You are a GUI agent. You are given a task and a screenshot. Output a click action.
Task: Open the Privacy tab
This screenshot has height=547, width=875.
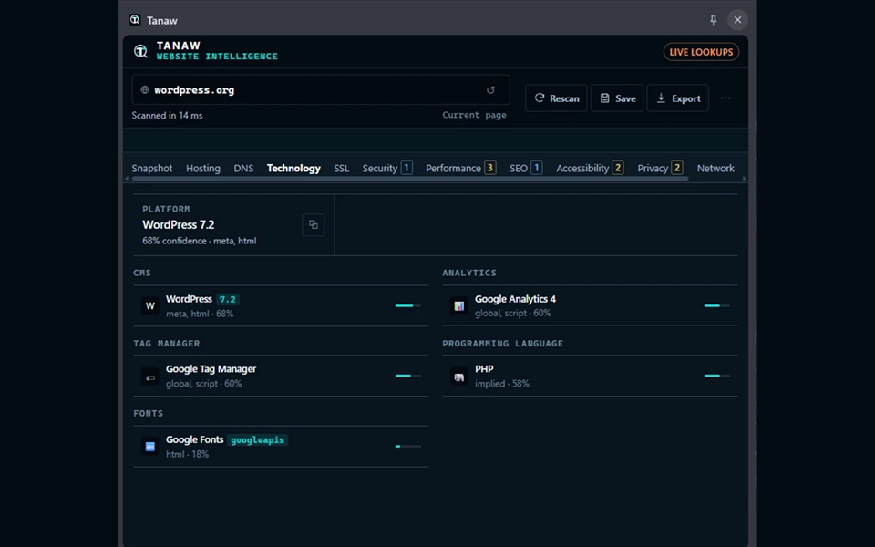660,168
